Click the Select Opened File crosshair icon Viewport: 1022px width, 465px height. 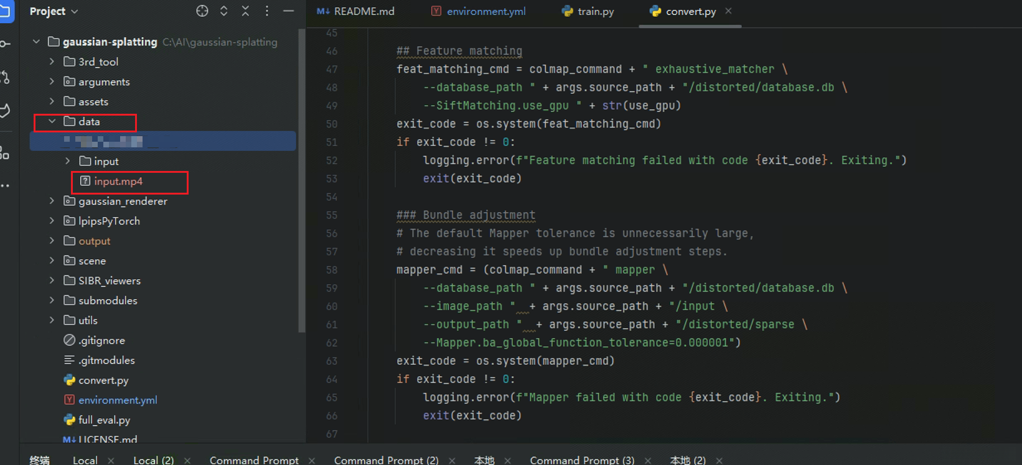tap(202, 11)
